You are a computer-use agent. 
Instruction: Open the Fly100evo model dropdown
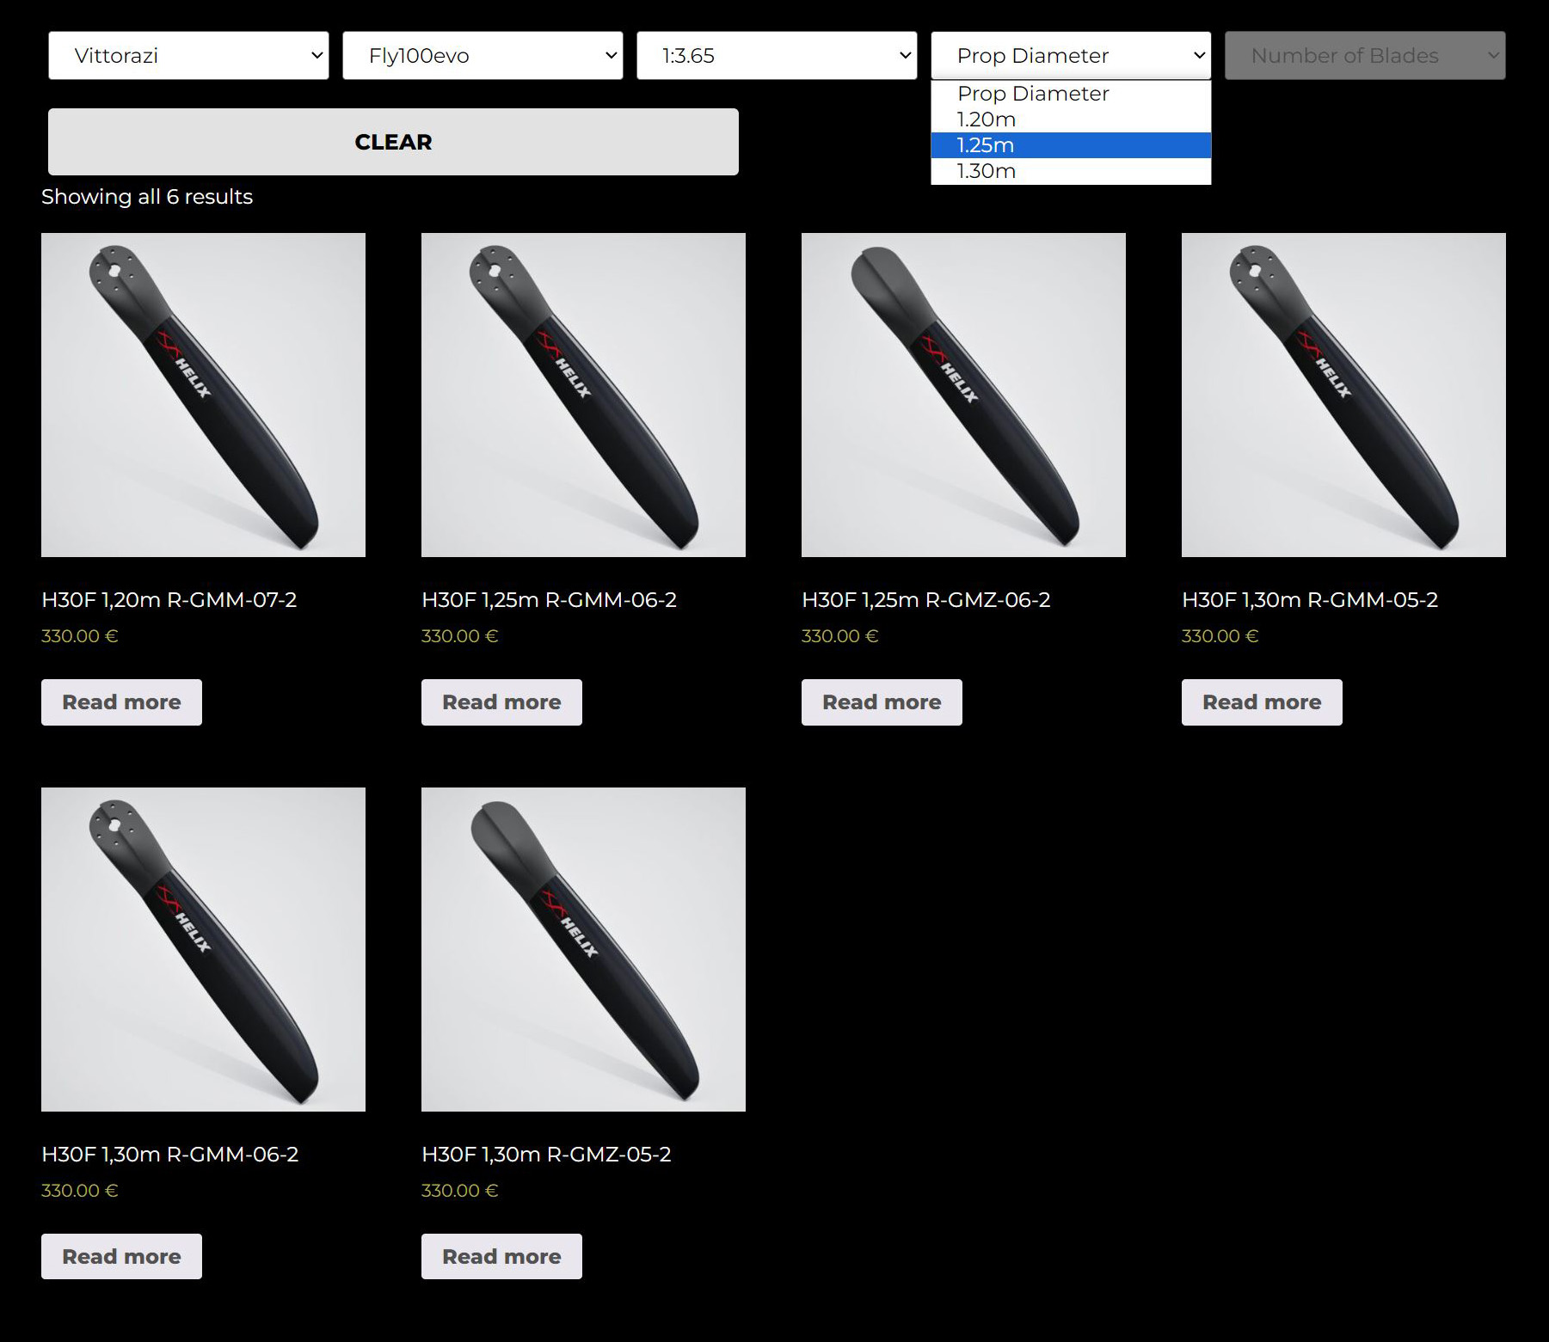(x=482, y=55)
